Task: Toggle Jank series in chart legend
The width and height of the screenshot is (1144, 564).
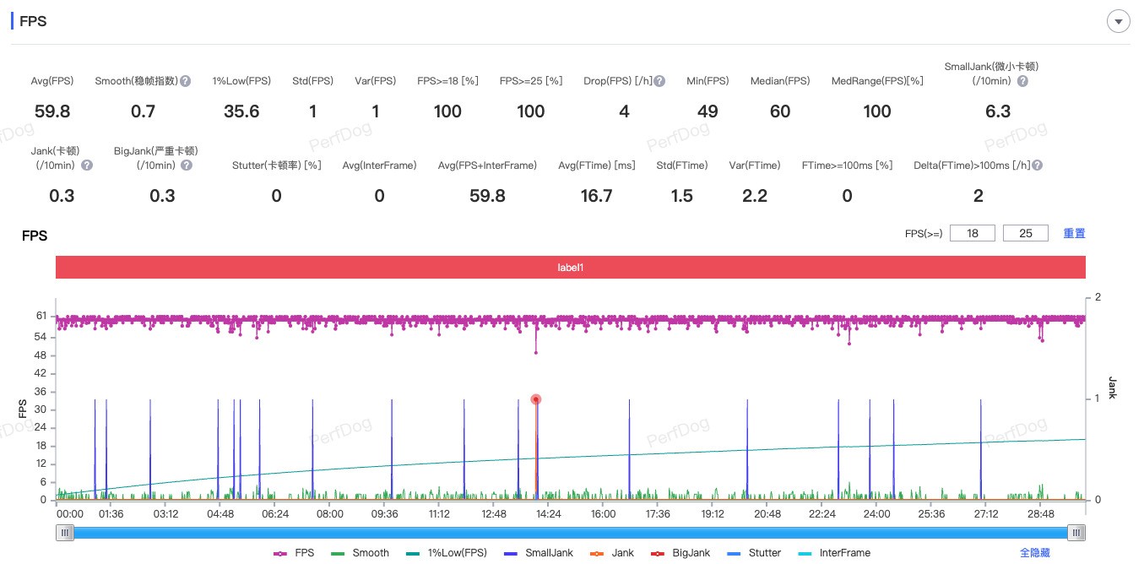Action: [x=612, y=553]
